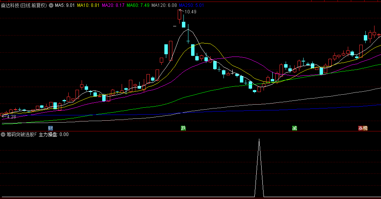
Task: Expand the 筹码突破选股F indicator dropdown arrow
Action: click(3, 134)
